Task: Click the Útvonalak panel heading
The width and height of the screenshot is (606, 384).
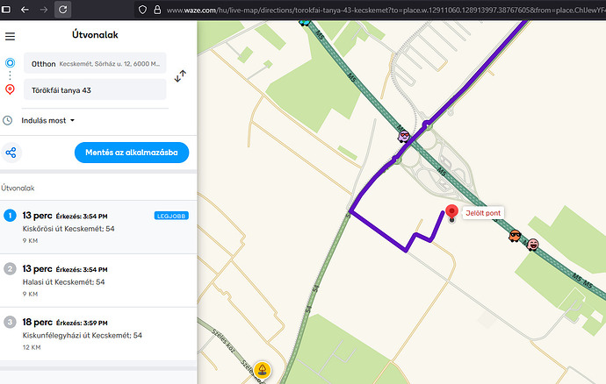Action: pos(95,35)
